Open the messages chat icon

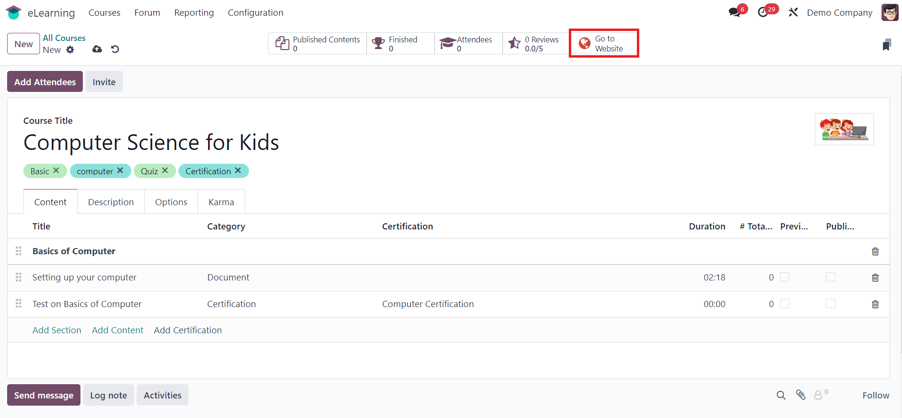(734, 12)
